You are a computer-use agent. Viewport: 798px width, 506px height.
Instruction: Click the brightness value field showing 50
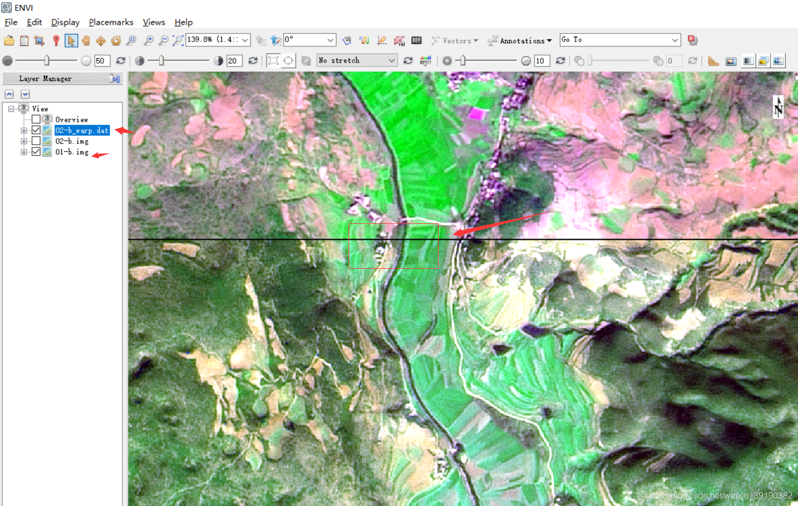point(102,60)
